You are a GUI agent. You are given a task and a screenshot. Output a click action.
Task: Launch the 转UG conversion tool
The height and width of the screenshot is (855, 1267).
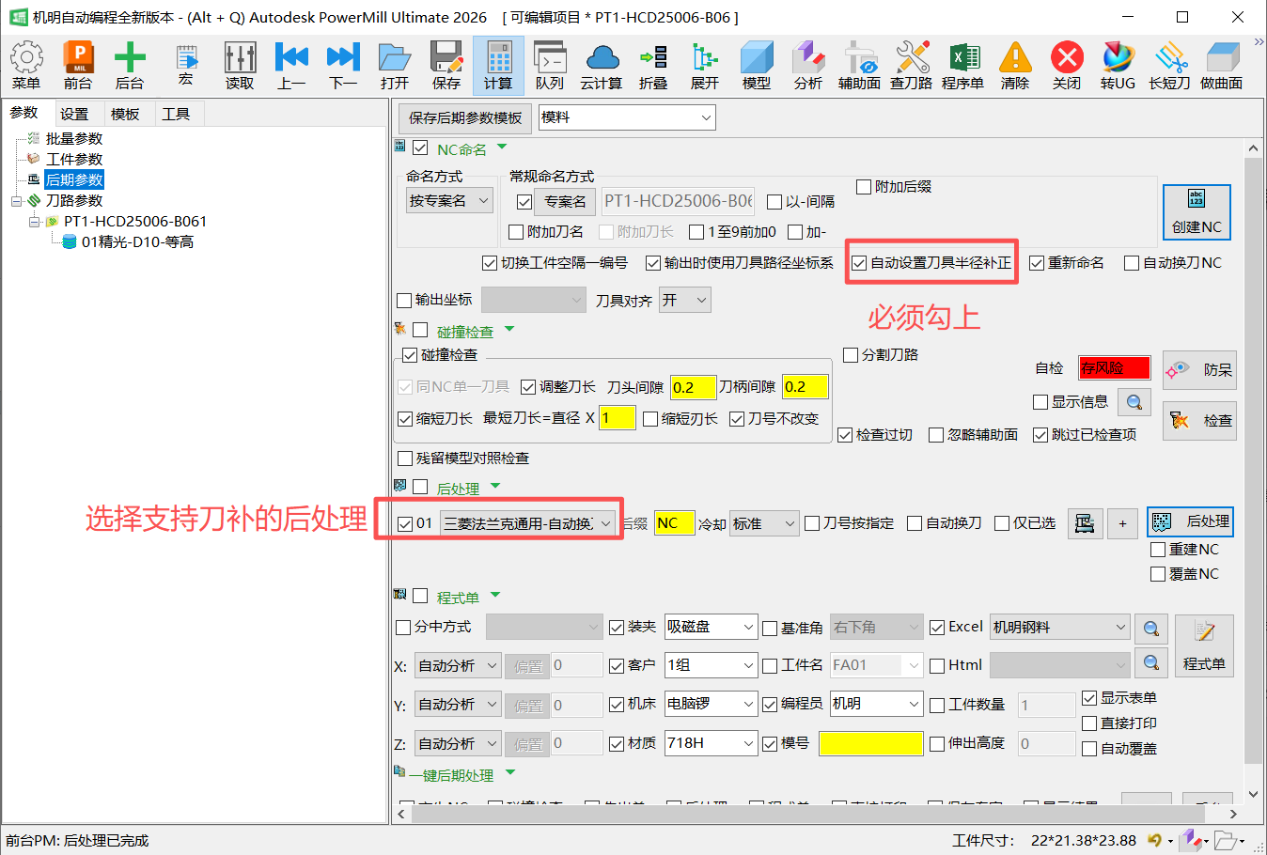click(x=1118, y=65)
